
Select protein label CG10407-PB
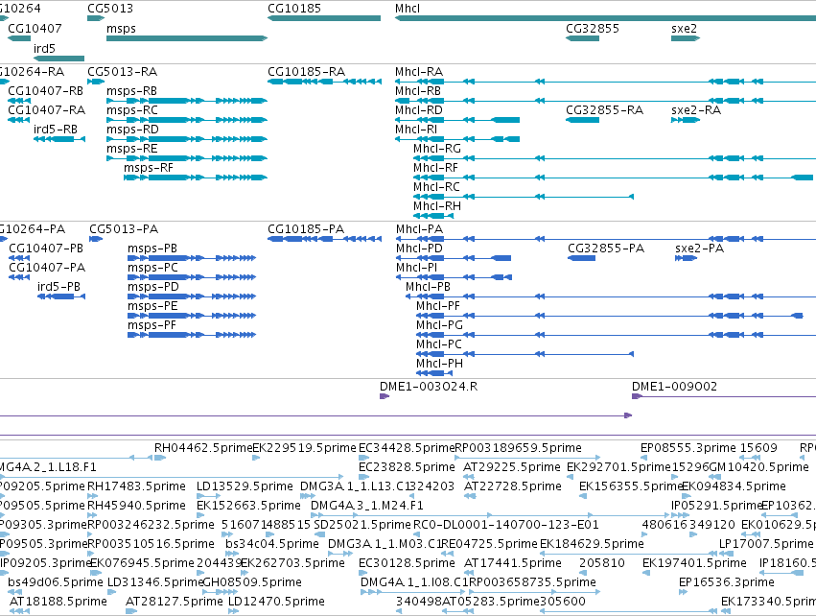pos(46,249)
